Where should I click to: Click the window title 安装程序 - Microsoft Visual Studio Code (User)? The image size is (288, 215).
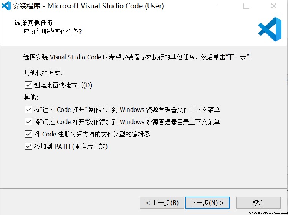click(x=88, y=6)
